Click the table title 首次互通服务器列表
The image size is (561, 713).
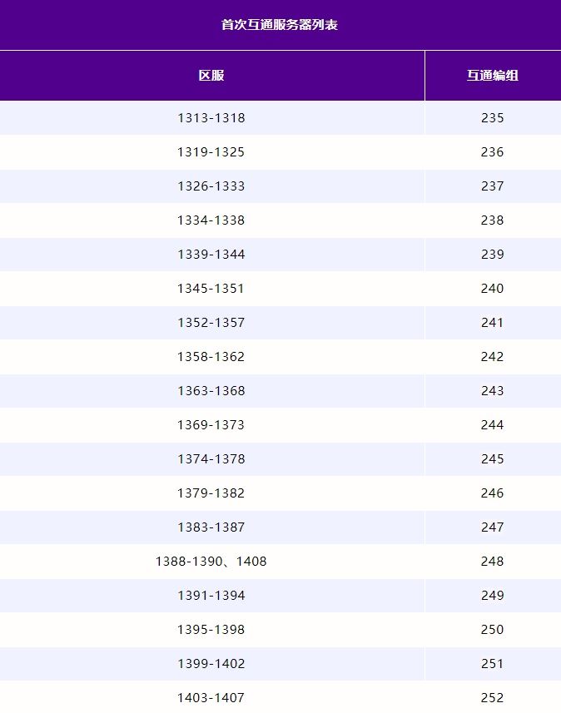(x=280, y=25)
